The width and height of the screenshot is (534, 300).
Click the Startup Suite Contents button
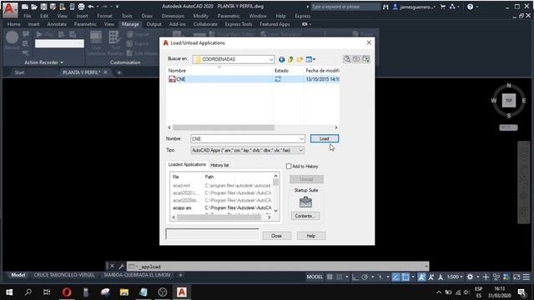(305, 216)
